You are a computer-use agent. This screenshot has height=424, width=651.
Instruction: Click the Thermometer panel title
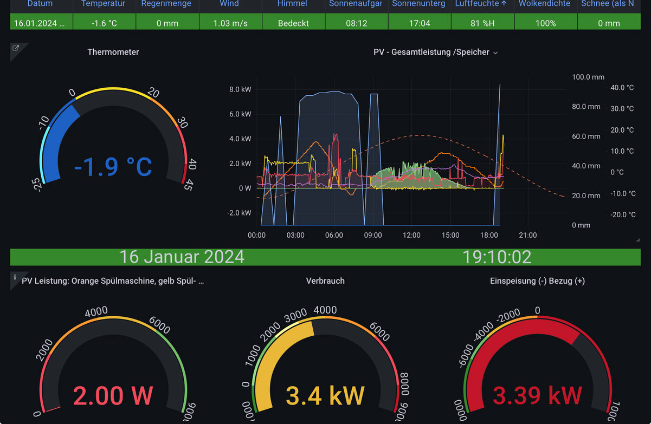point(113,52)
